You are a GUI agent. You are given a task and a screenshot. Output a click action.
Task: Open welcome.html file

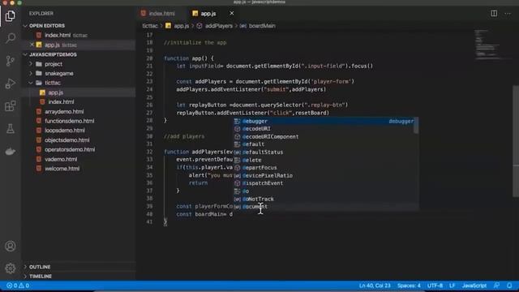click(62, 169)
